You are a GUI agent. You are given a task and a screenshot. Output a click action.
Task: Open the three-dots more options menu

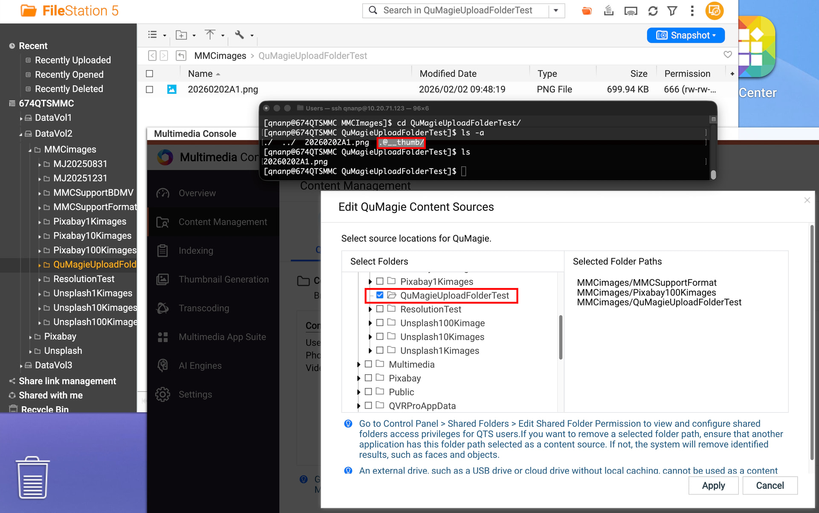[692, 11]
